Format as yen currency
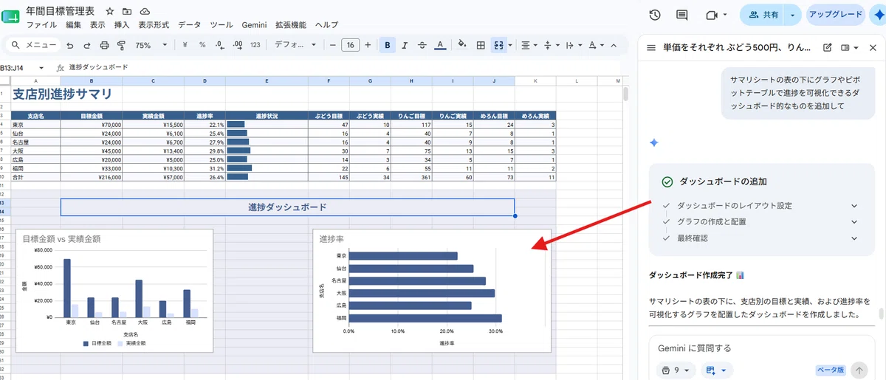 click(185, 45)
